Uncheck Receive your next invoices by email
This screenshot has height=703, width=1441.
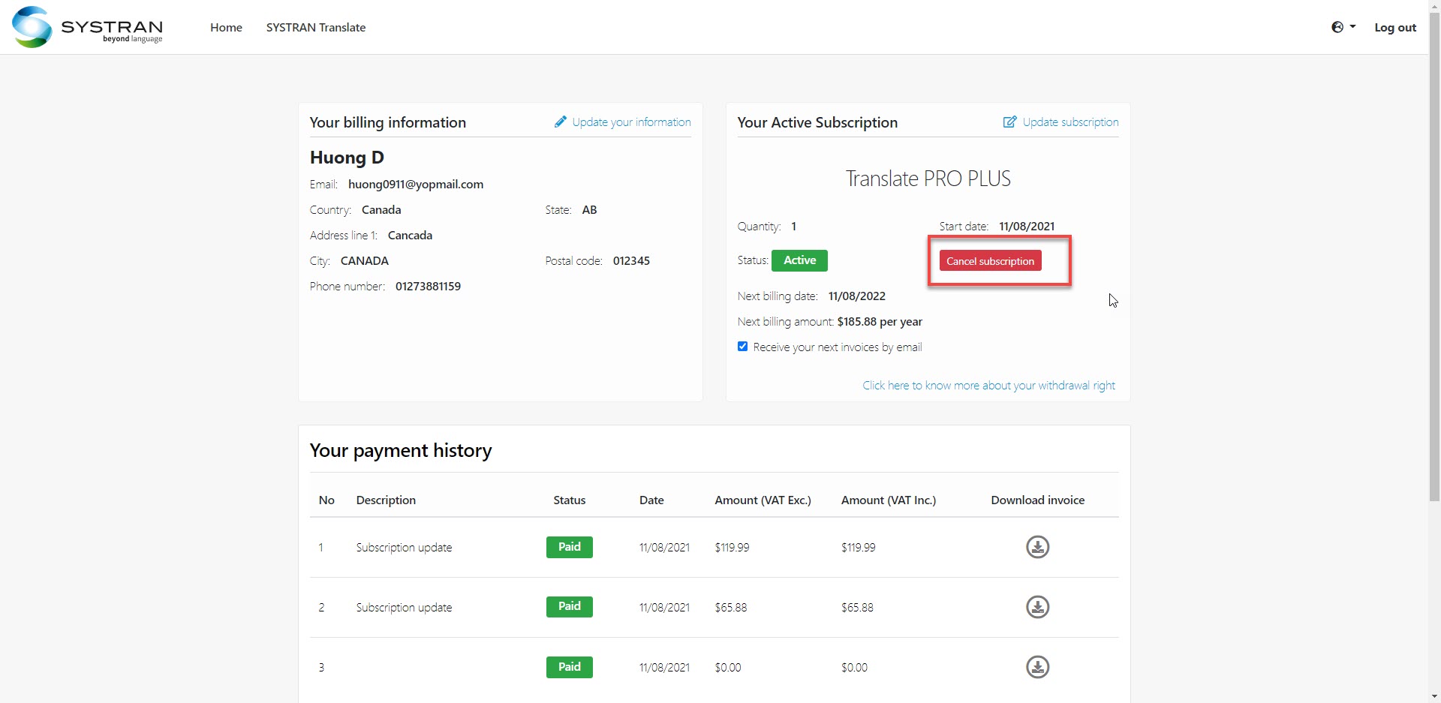pos(742,347)
